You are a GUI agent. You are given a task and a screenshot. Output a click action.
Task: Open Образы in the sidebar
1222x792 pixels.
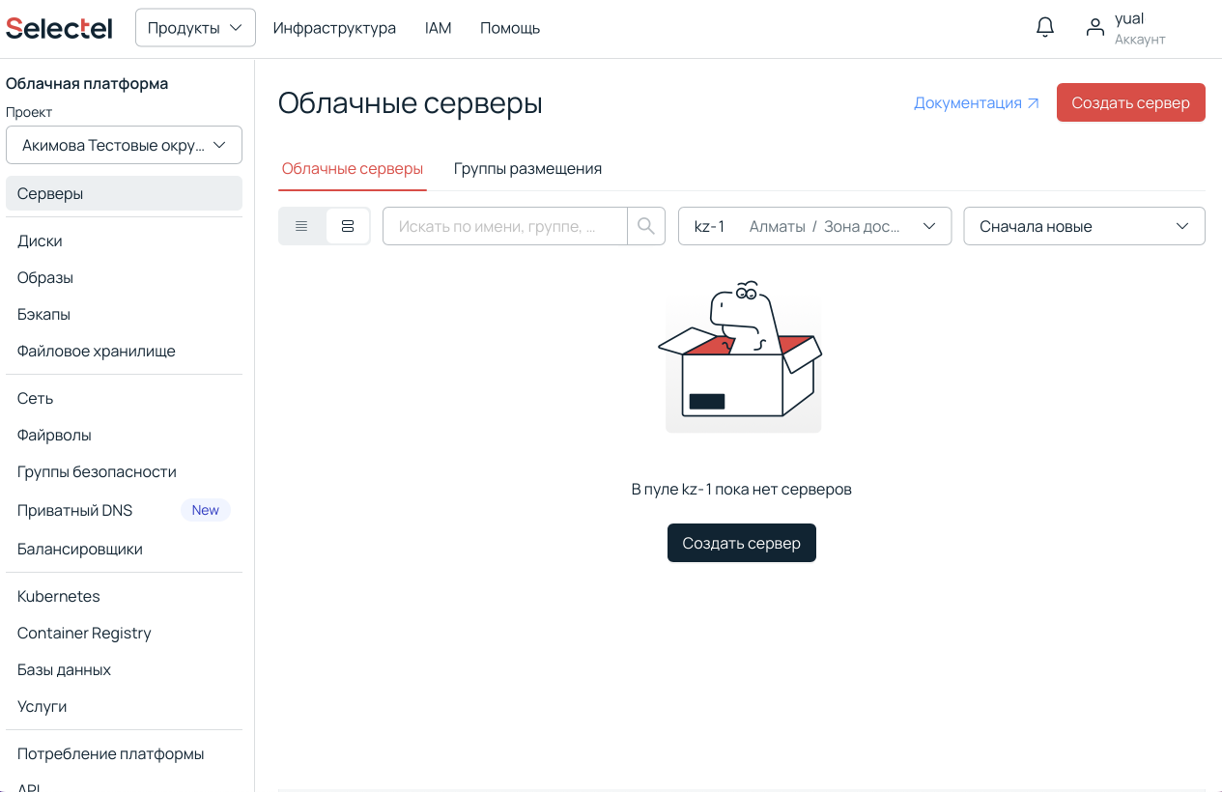click(x=124, y=277)
